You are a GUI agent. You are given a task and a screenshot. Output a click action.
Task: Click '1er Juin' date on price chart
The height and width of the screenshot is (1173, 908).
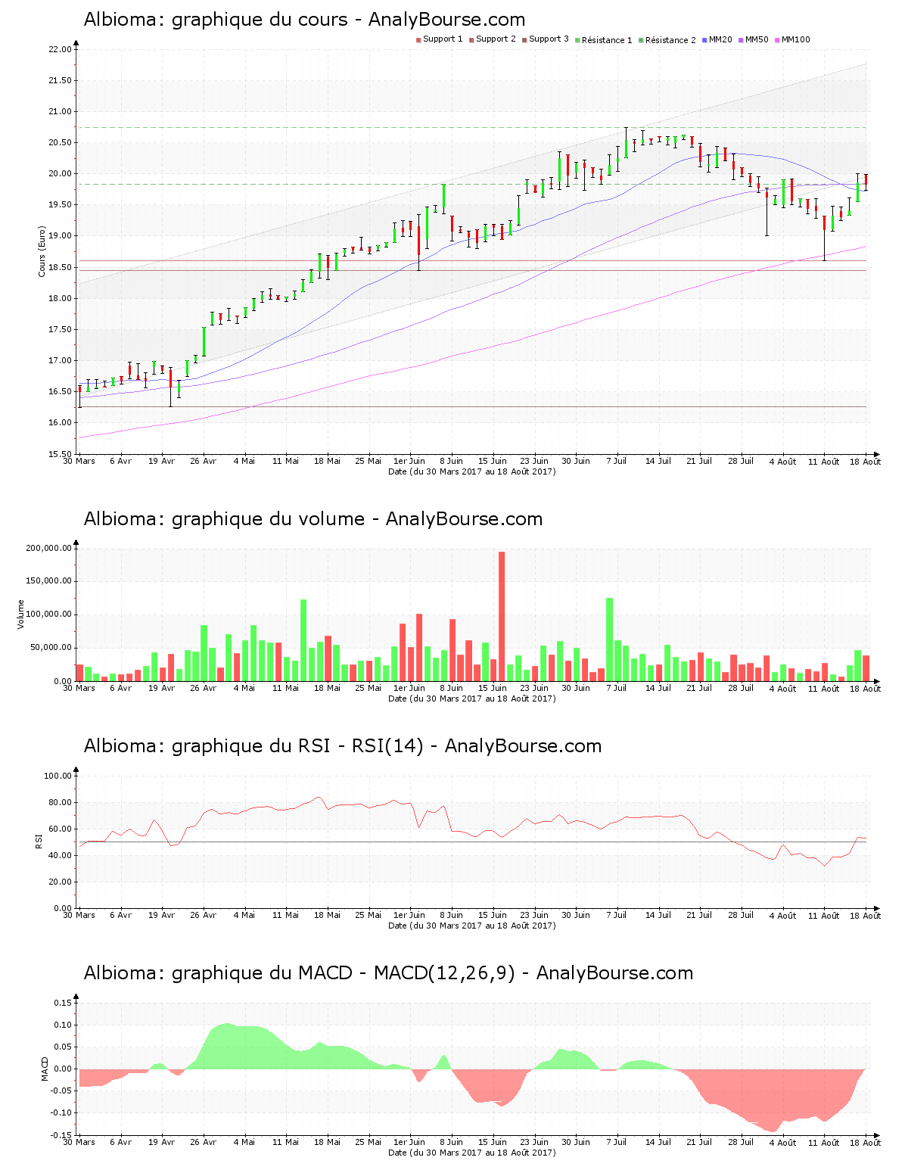[409, 462]
